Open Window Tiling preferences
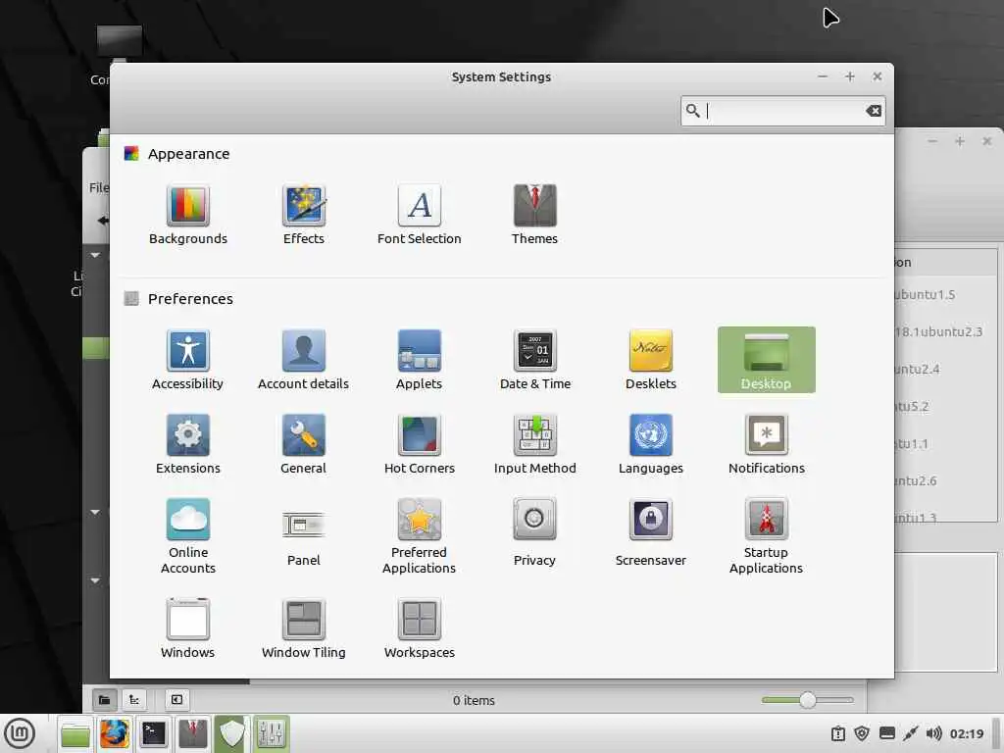Viewport: 1004px width, 753px height. tap(304, 628)
